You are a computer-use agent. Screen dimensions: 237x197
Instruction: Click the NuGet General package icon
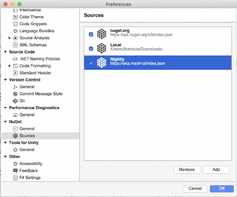15,129
